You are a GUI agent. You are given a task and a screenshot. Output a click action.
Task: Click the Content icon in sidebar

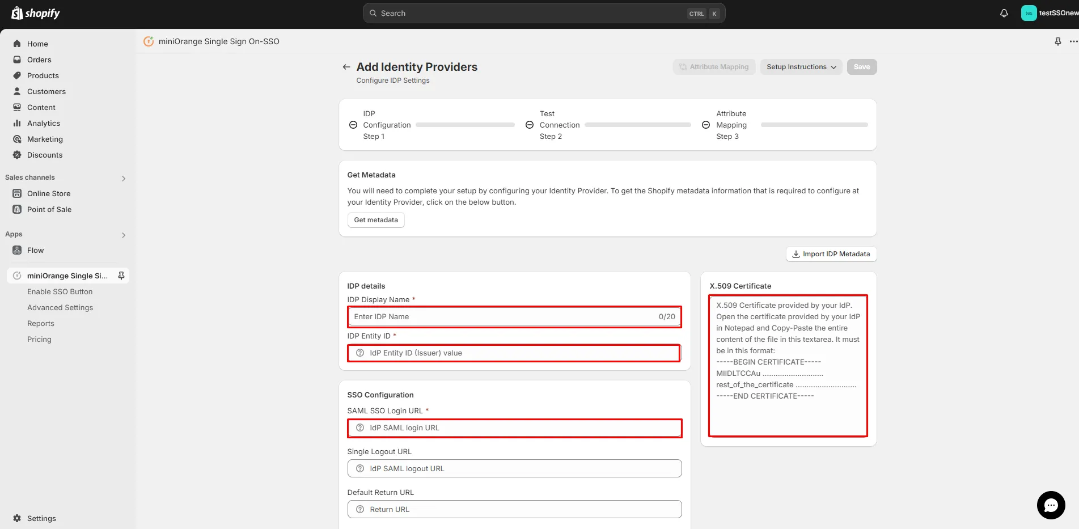[x=17, y=107]
